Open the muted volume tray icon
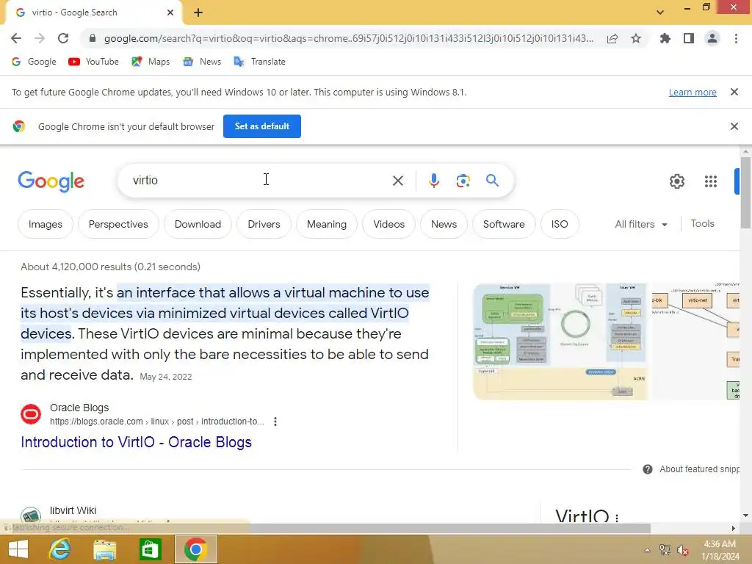752x564 pixels. coord(683,550)
